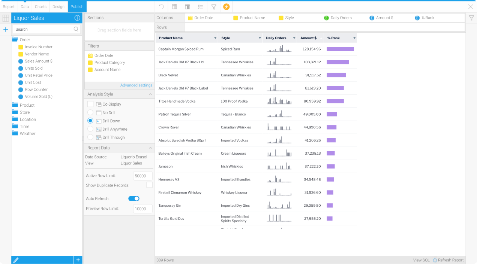Enable the Co-Display analysis style

[90, 104]
